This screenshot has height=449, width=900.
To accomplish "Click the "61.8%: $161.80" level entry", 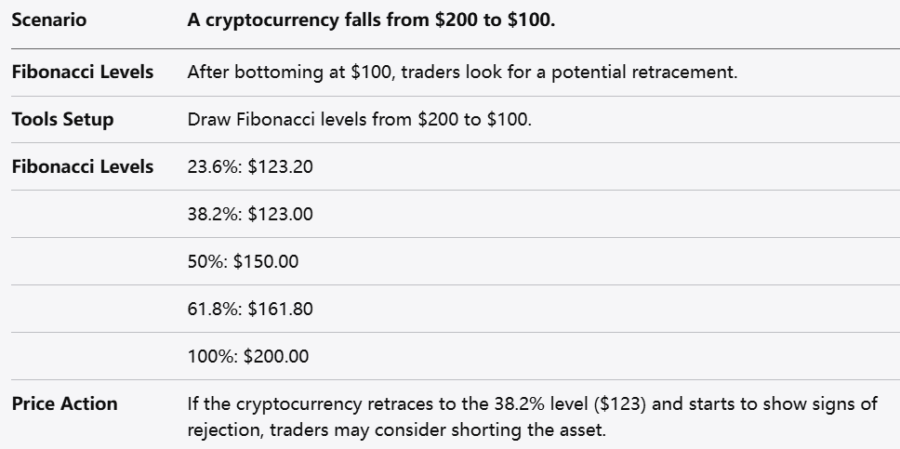I will (x=250, y=309).
